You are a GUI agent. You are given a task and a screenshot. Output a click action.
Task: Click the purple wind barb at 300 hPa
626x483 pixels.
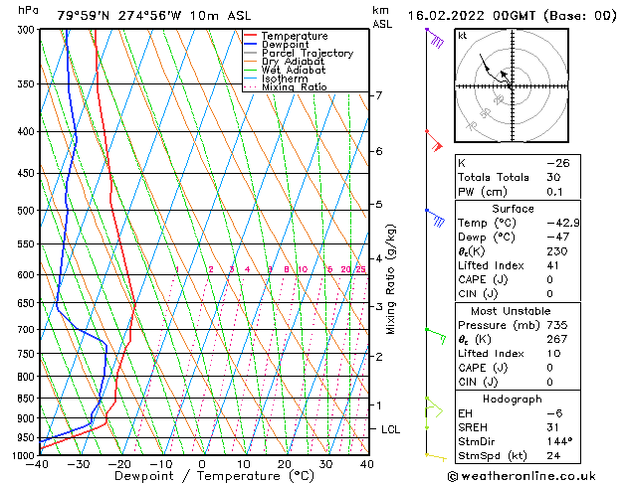point(435,38)
